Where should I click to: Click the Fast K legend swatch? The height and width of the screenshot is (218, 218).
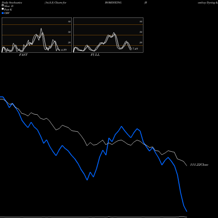point(3,9)
